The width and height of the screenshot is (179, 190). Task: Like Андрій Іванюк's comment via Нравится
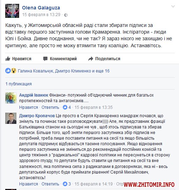pyautogui.click(x=29, y=107)
